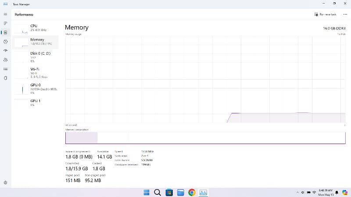The width and height of the screenshot is (351, 197).
Task: Click the Memory composition bar
Action: pyautogui.click(x=205, y=137)
